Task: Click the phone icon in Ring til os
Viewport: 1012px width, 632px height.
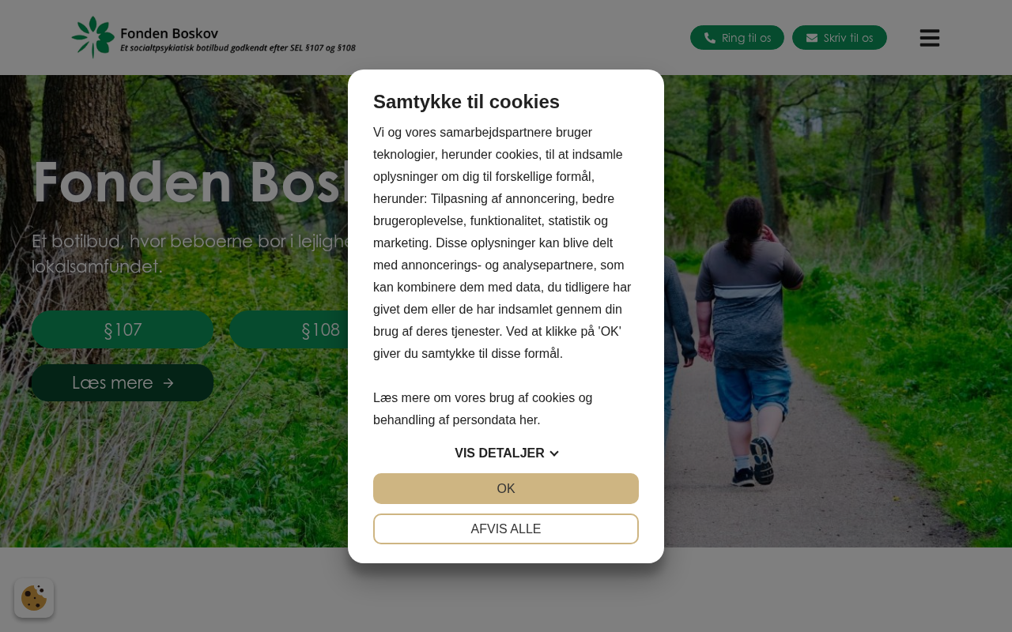Action: coord(710,38)
